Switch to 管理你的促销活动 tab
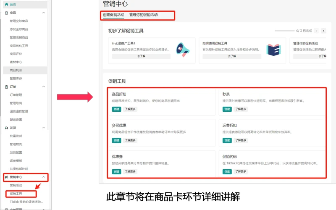The image size is (336, 210). coord(144,15)
